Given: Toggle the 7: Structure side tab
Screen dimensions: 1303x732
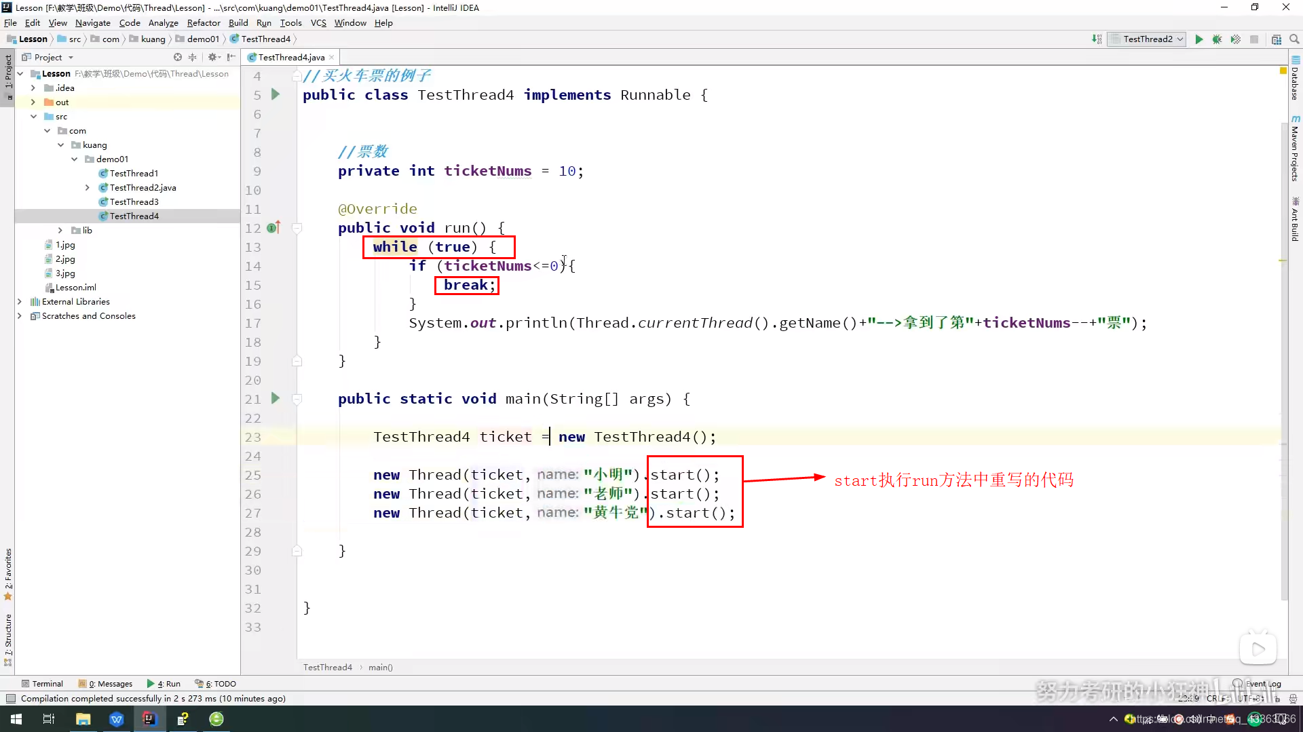Looking at the screenshot, I should (8, 639).
